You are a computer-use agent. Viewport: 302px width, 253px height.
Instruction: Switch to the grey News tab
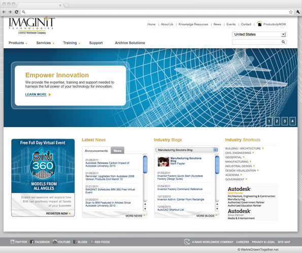coord(117,150)
